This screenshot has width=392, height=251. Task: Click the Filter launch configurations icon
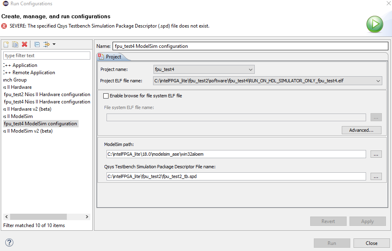(47, 44)
